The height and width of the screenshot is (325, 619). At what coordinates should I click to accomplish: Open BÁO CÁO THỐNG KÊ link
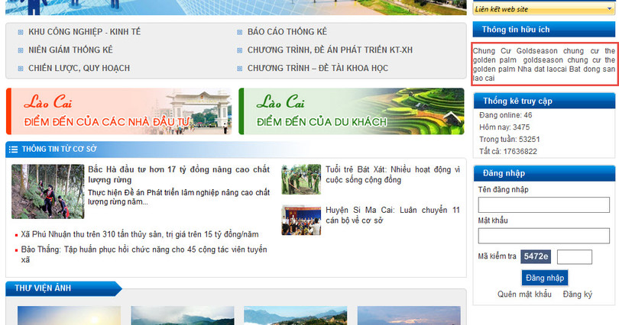point(287,32)
